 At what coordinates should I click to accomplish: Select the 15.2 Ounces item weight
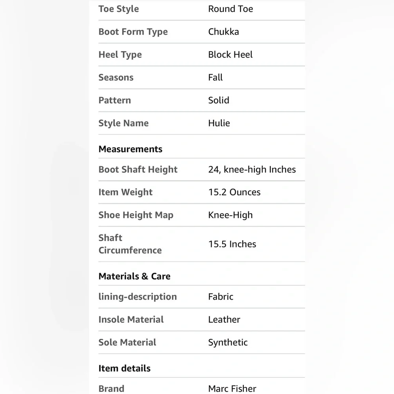point(234,192)
